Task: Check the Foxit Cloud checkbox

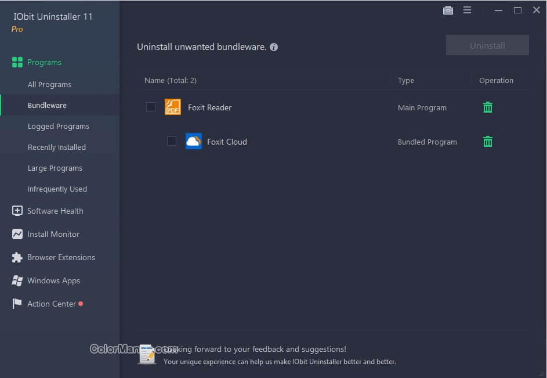Action: 172,141
